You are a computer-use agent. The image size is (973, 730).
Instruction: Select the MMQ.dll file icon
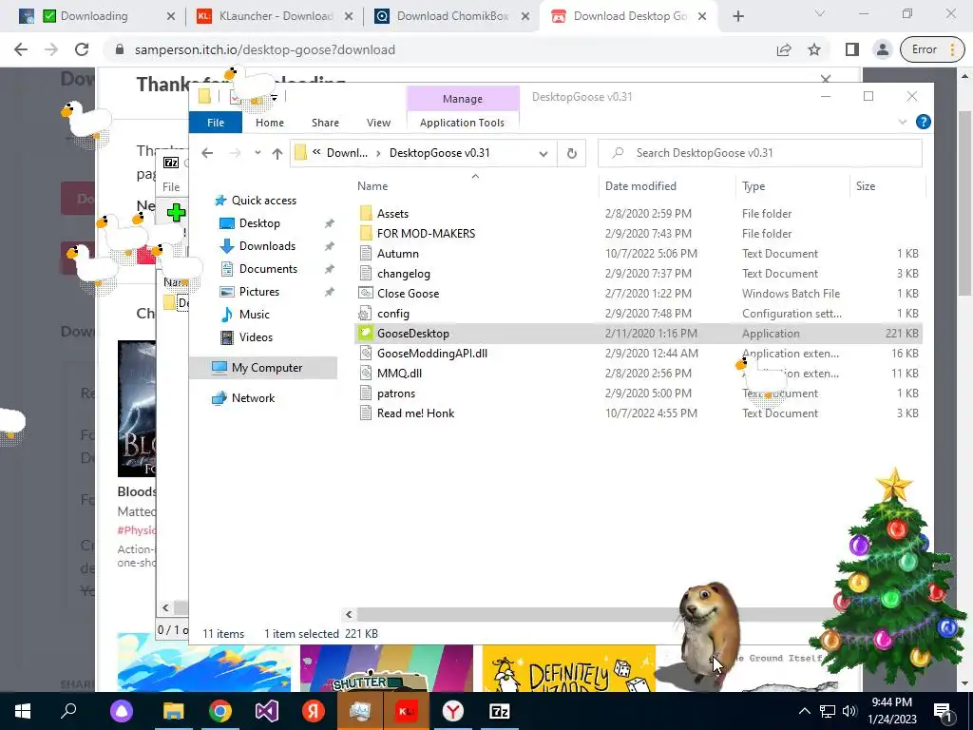coord(366,373)
